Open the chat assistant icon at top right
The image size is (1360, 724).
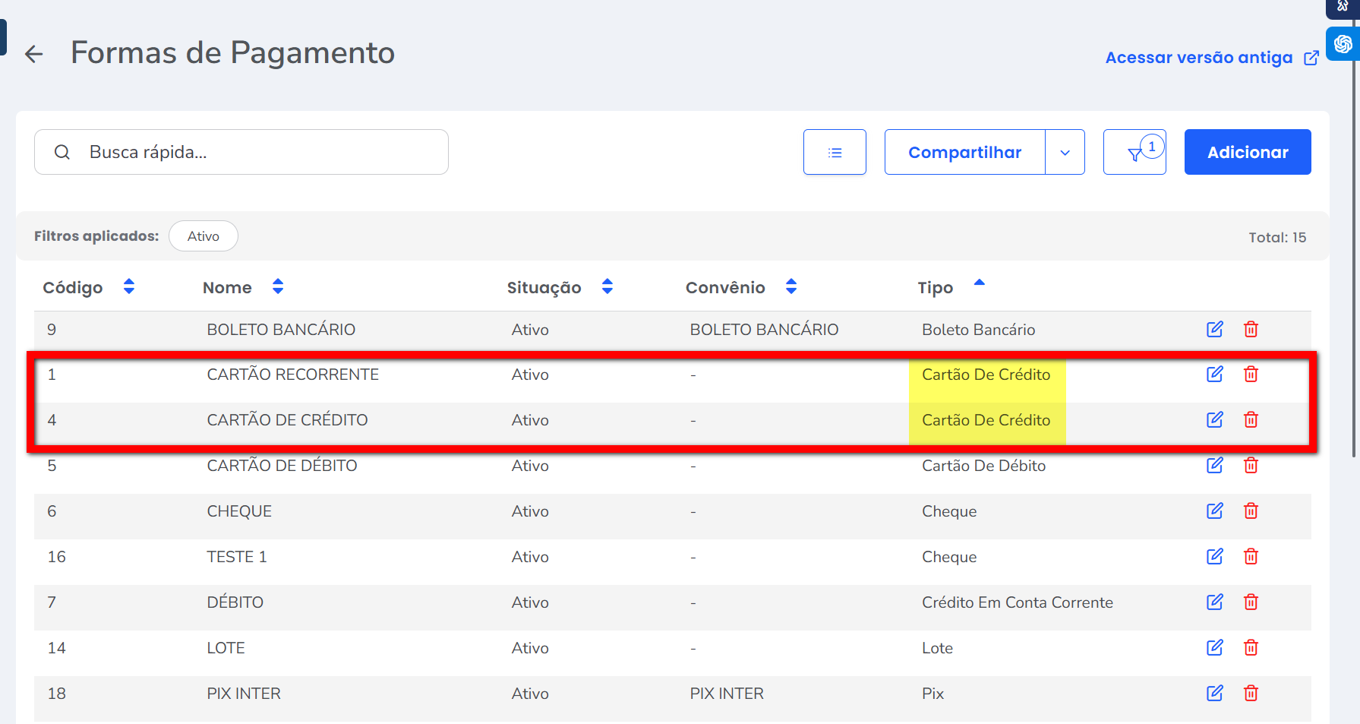click(x=1343, y=44)
